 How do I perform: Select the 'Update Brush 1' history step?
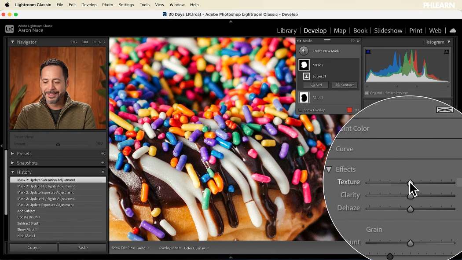point(58,217)
